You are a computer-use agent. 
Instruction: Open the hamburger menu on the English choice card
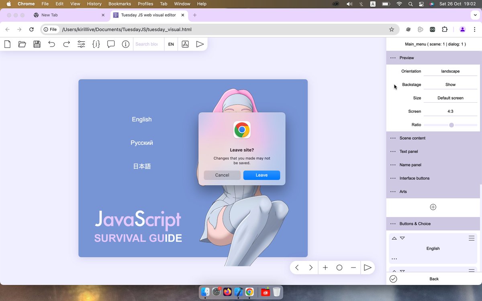tap(472, 238)
